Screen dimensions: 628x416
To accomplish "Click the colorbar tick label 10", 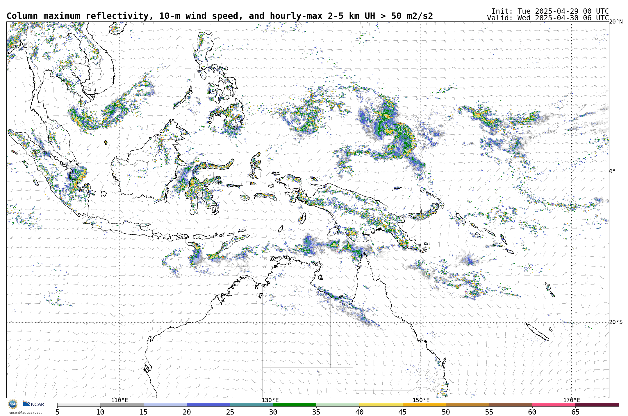I will [x=100, y=412].
